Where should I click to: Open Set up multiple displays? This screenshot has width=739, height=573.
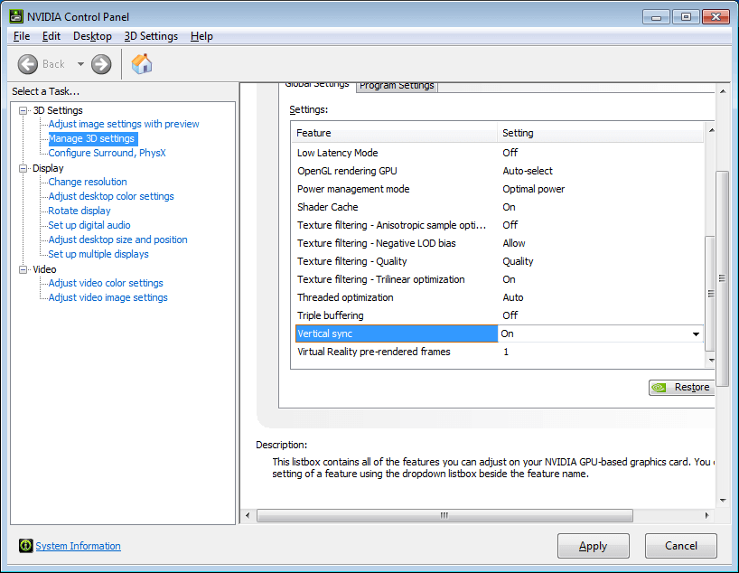(98, 254)
